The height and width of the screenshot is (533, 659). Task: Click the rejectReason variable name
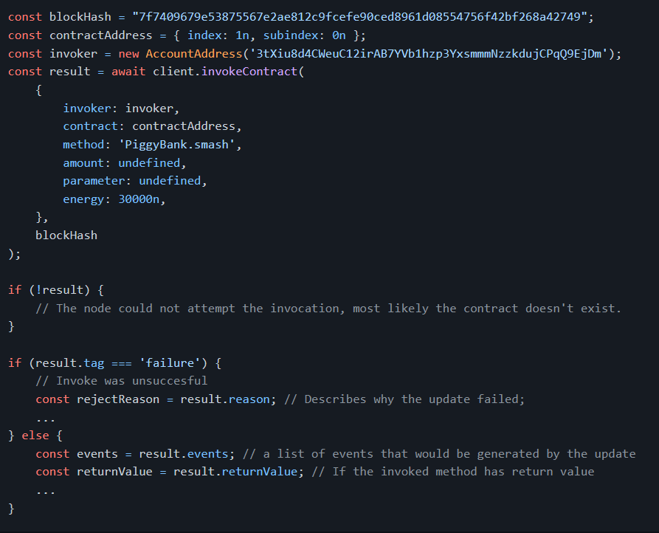click(118, 399)
